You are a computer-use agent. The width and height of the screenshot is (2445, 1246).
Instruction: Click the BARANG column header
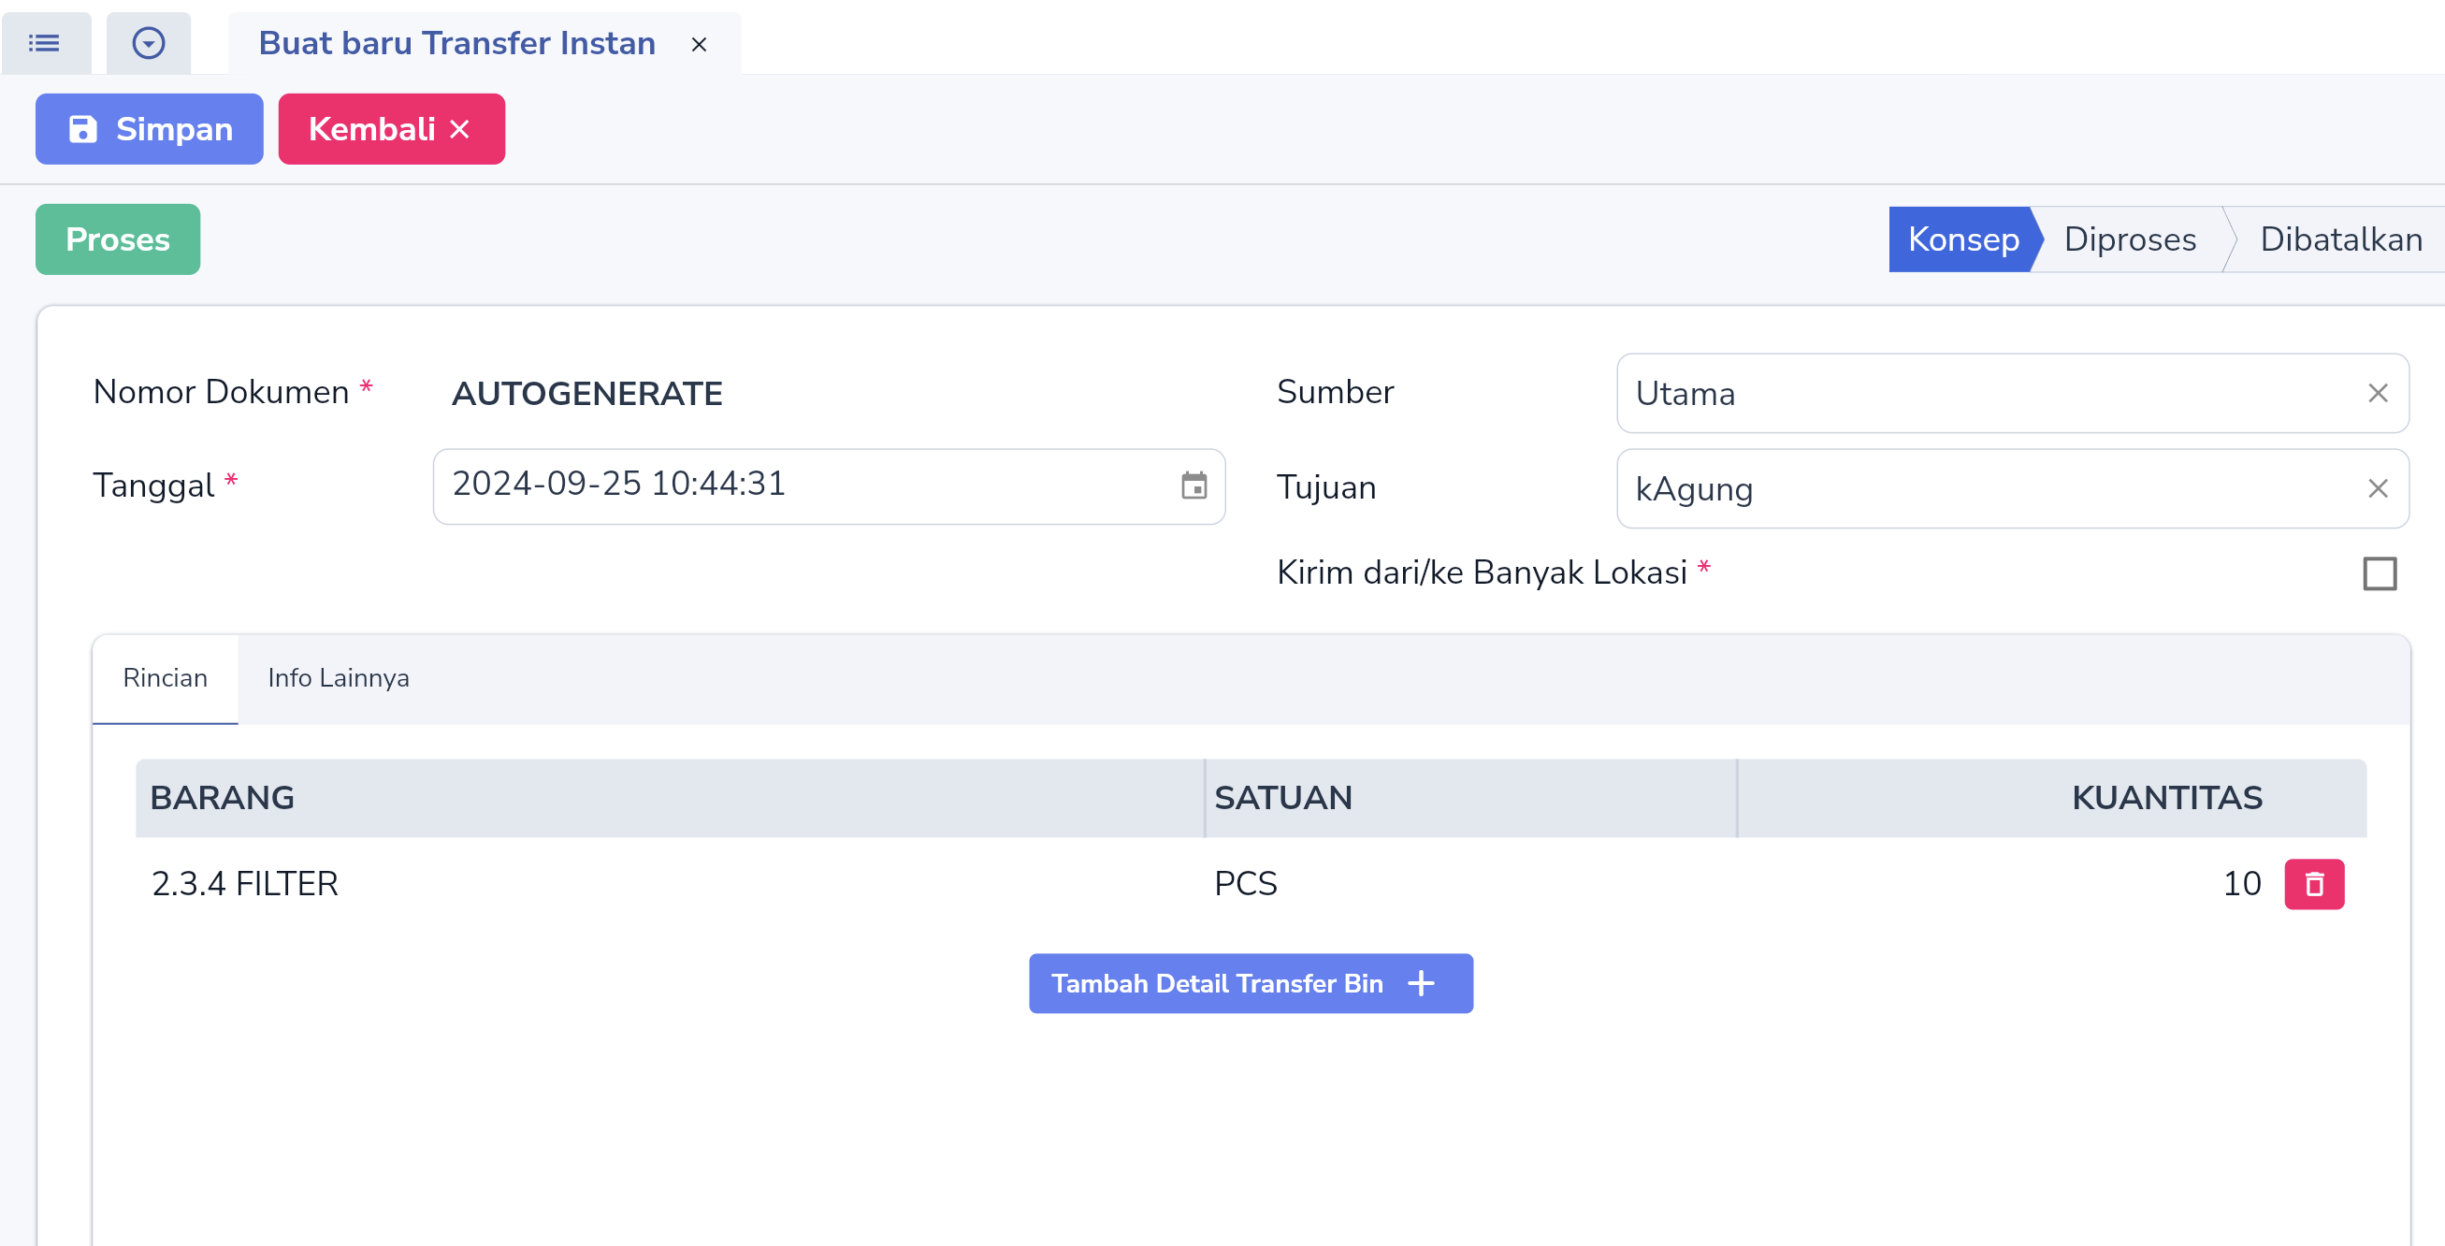(x=669, y=798)
